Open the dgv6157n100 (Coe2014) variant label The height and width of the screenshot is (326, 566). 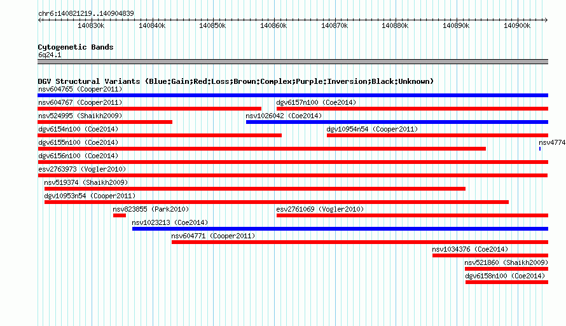click(316, 102)
